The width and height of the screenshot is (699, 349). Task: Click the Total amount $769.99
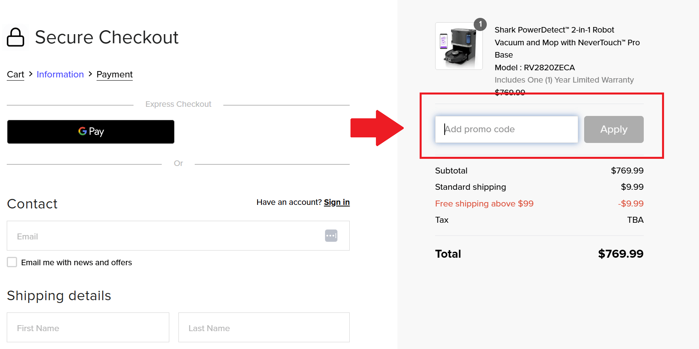621,254
